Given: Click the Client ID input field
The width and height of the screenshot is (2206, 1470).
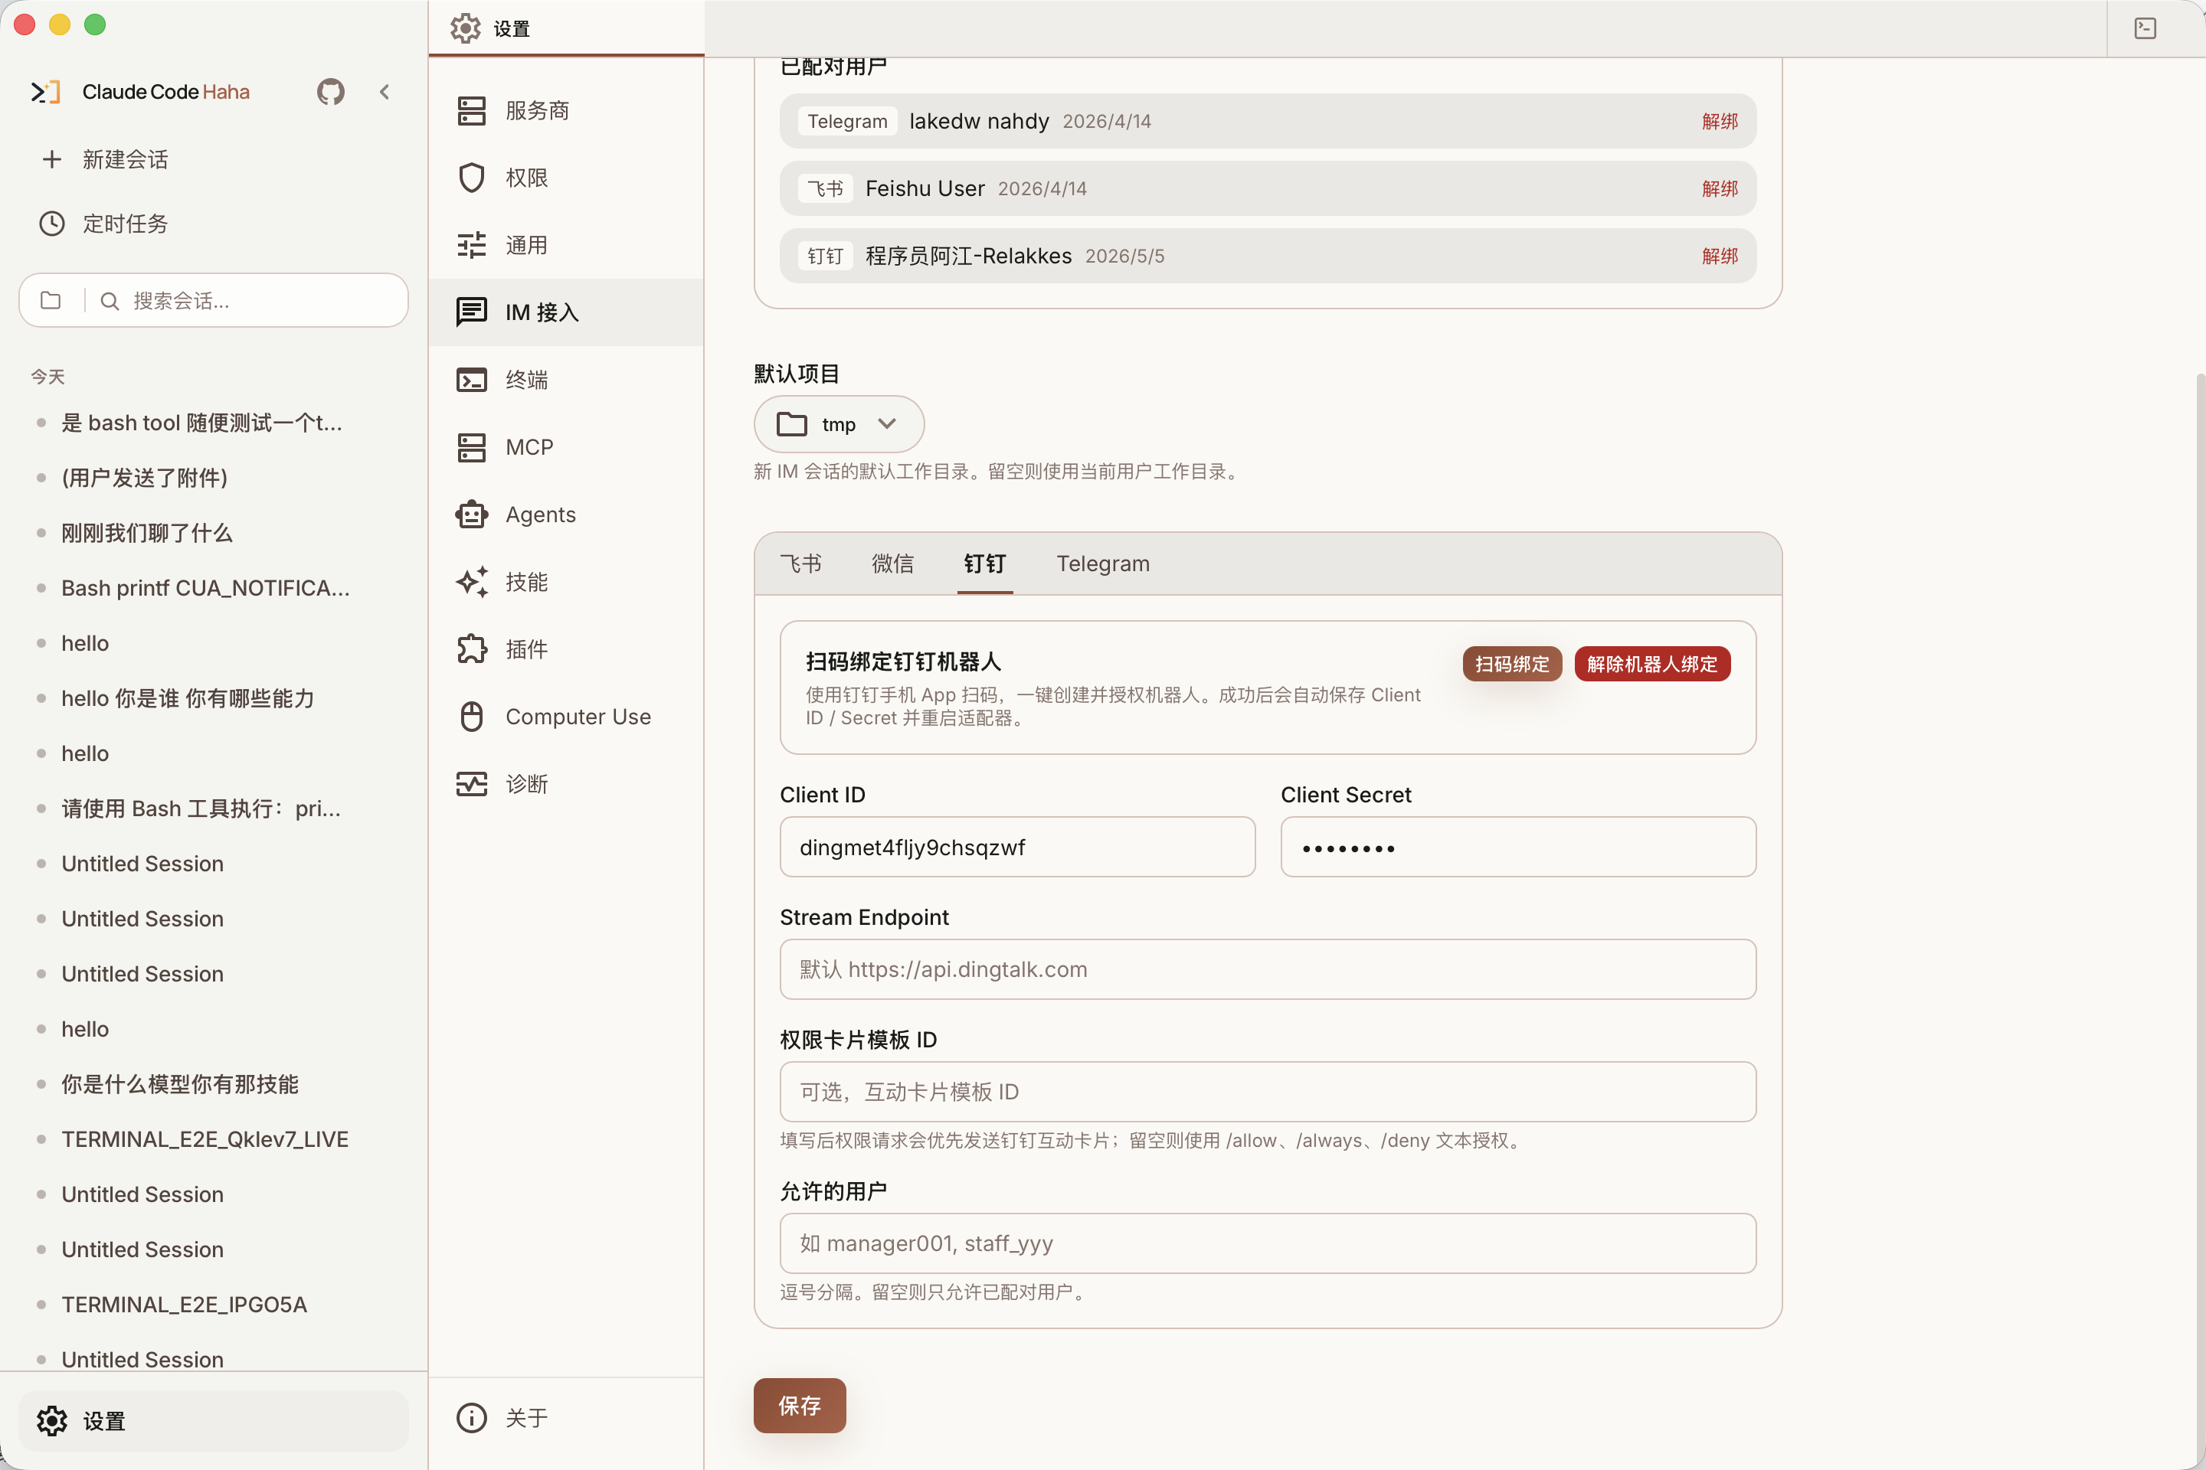Looking at the screenshot, I should 1018,847.
